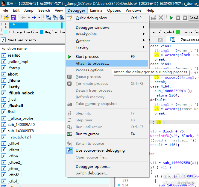
Task: Click the binoculars text search icon
Action: tap(55, 18)
